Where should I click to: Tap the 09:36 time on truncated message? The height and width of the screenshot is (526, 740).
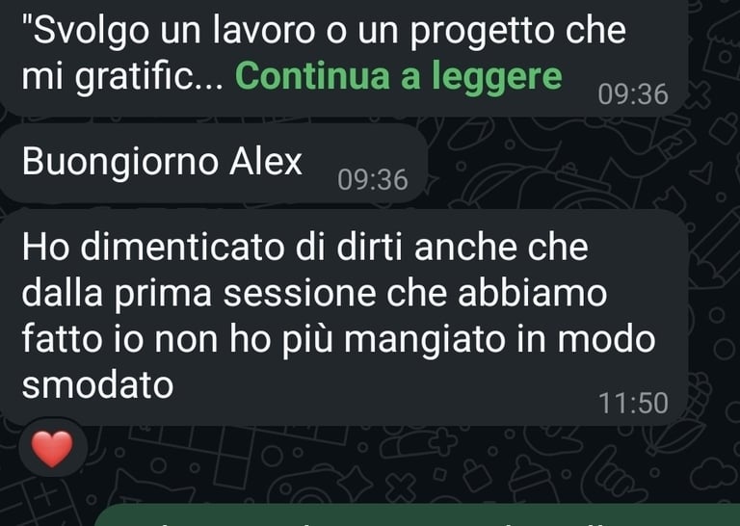point(633,93)
